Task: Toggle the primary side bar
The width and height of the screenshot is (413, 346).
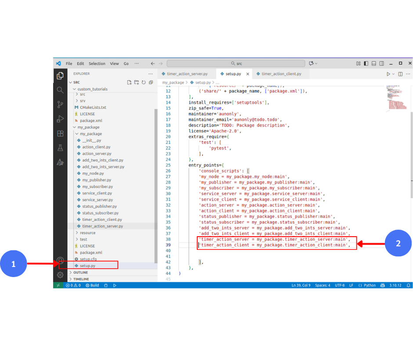Action: [x=366, y=63]
